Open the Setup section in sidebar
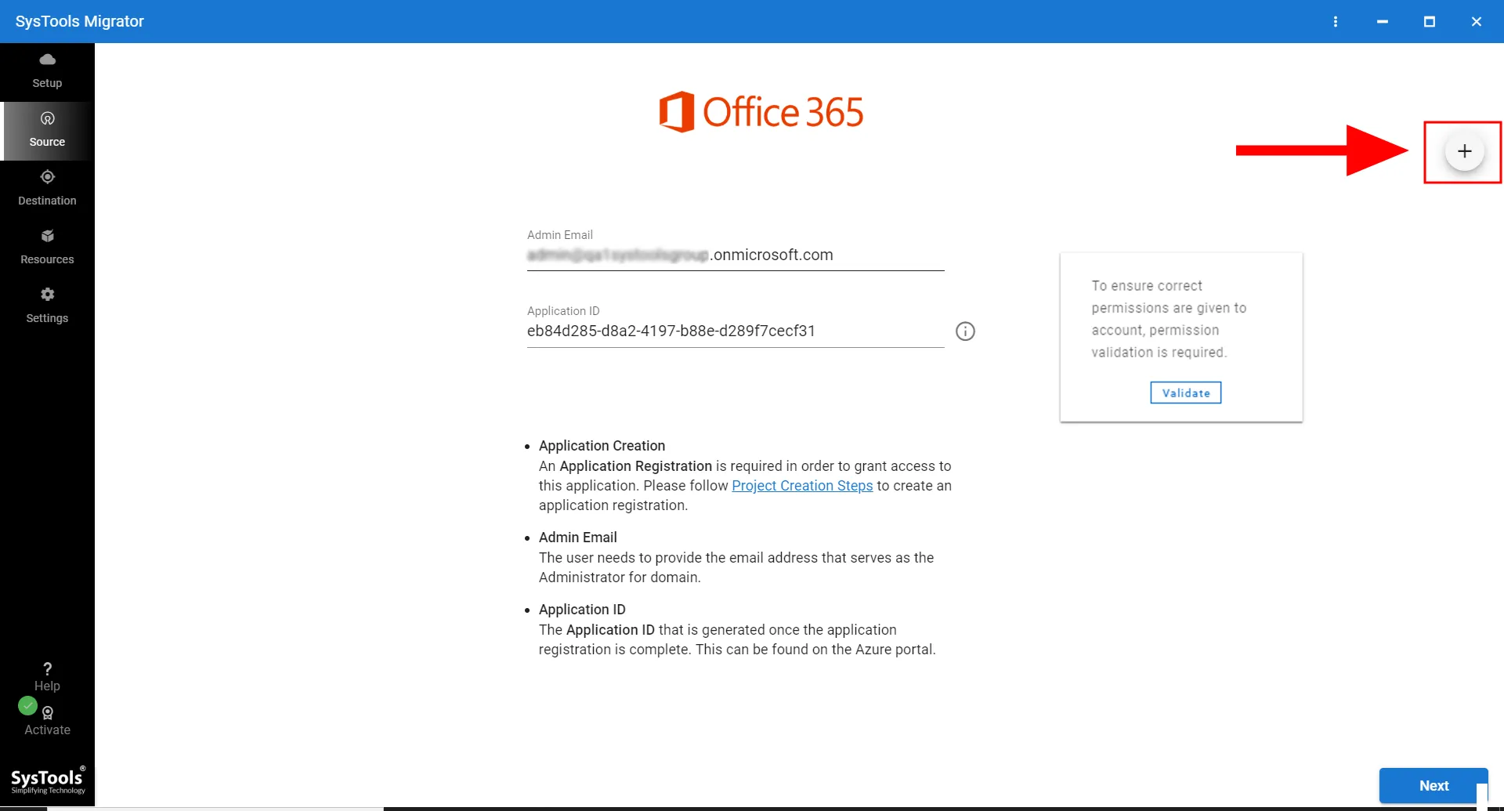 (x=47, y=71)
